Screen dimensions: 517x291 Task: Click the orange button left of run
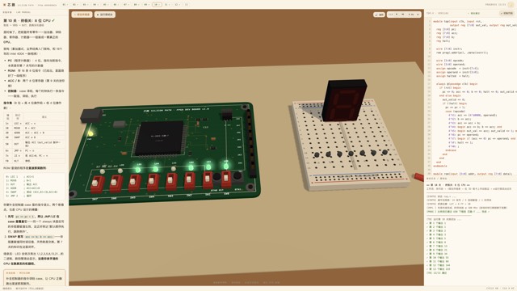[x=82, y=15]
